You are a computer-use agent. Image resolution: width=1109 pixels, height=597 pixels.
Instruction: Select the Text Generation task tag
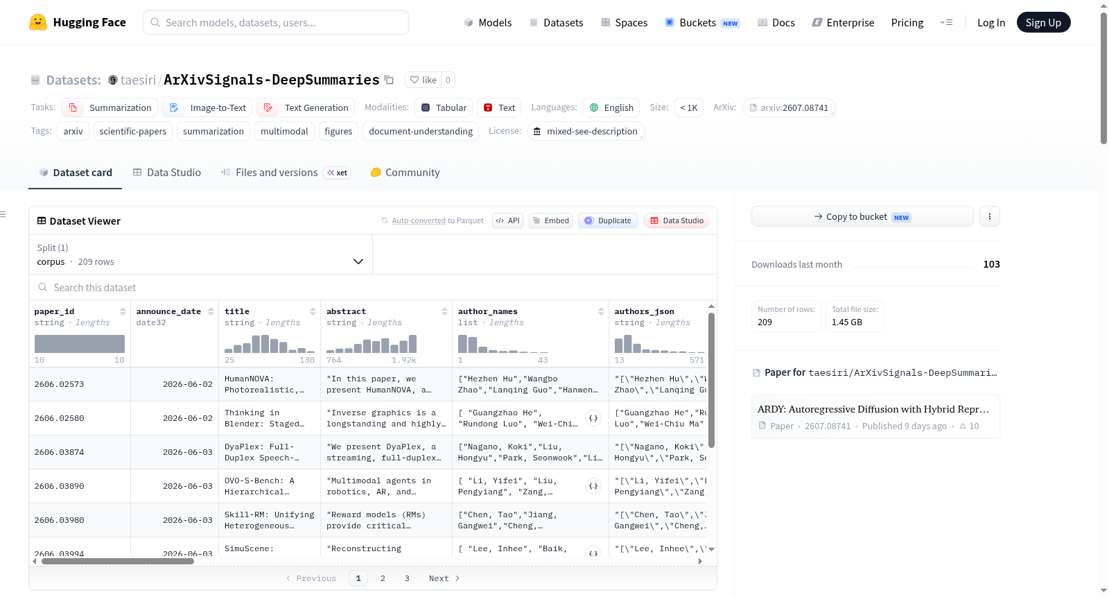[x=306, y=108]
